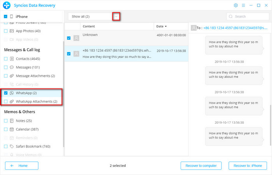Check the Notes (25) checkbox

(6, 121)
